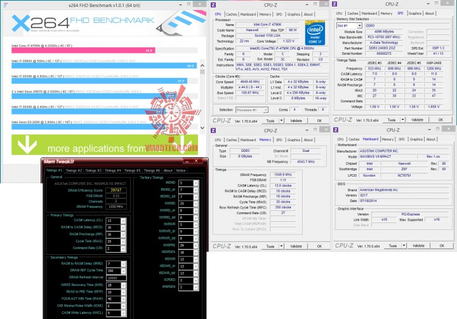Click the pink Core i7-4790K result bar

pyautogui.click(x=83, y=50)
